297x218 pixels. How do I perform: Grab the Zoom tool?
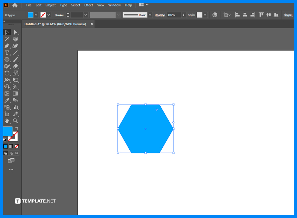16,121
